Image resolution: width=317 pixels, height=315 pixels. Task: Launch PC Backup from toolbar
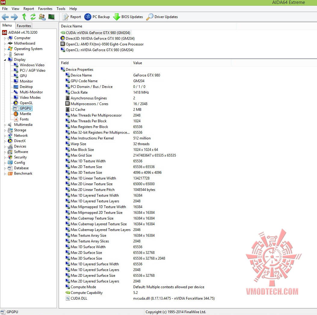coord(97,17)
